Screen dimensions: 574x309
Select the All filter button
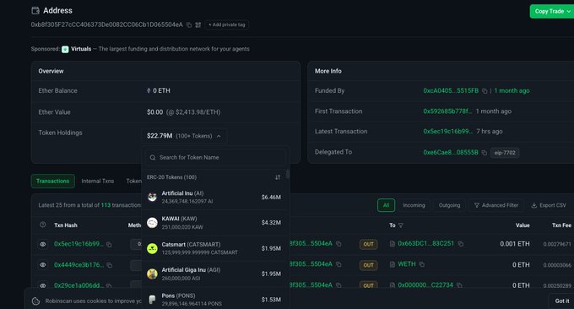[x=386, y=205]
